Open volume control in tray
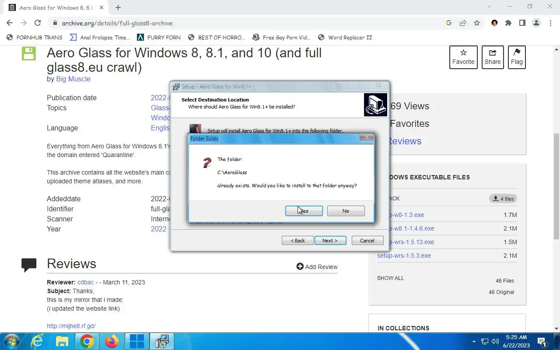This screenshot has height=350, width=560. (x=495, y=341)
